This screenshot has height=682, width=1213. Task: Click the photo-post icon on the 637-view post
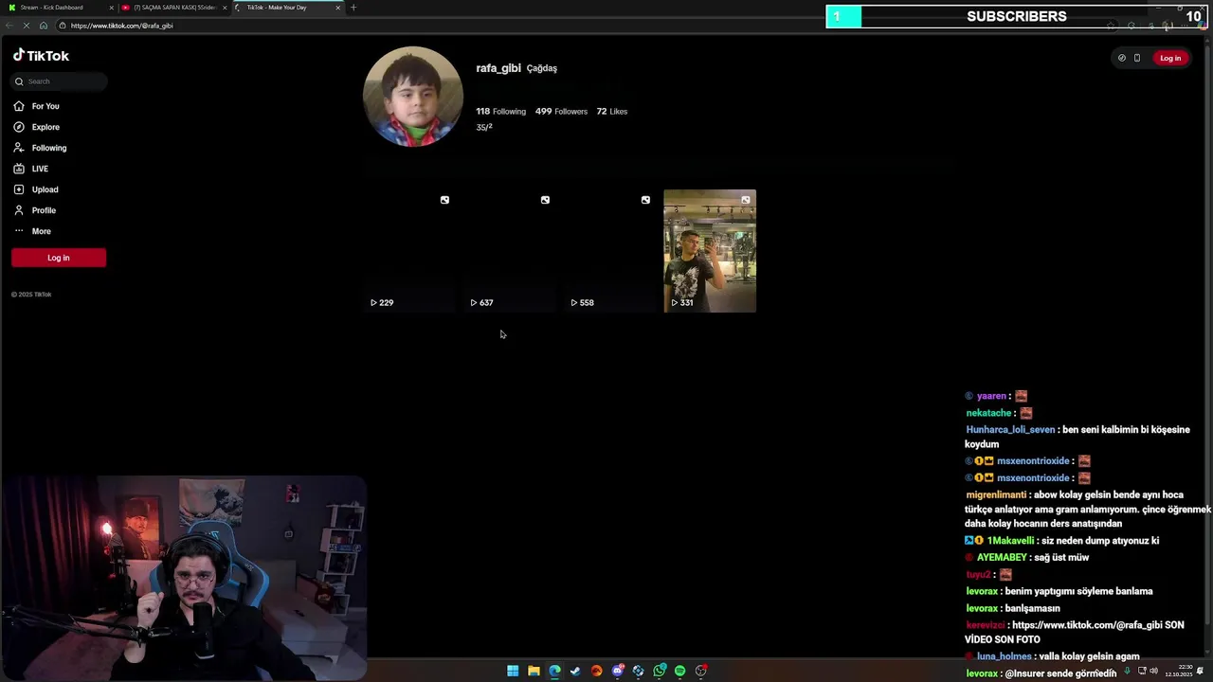click(x=545, y=200)
